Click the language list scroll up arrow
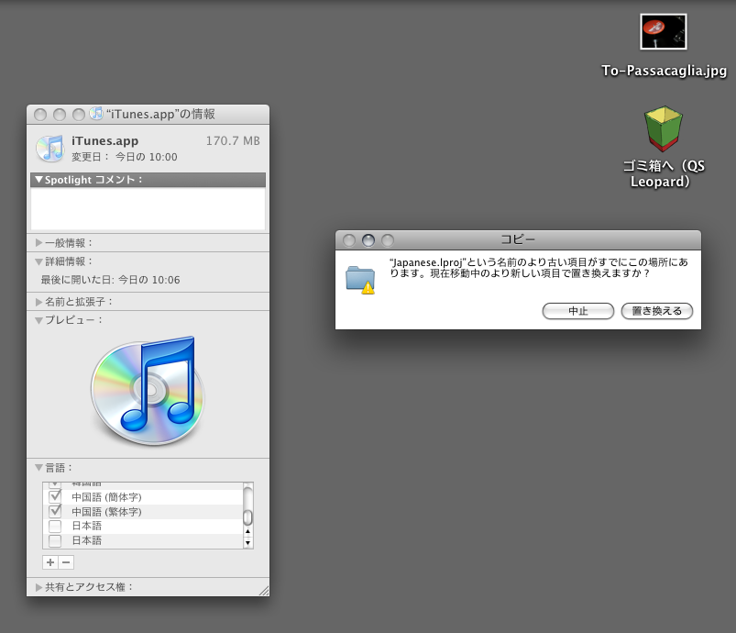Image resolution: width=736 pixels, height=633 pixels. (x=247, y=531)
